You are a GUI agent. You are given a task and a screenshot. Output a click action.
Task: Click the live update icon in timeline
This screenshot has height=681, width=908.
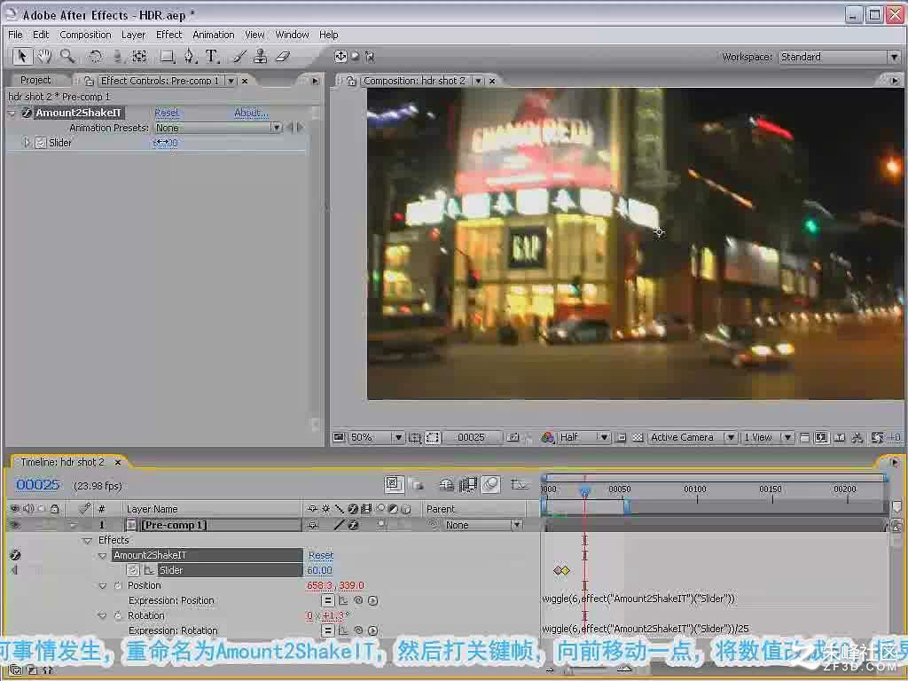394,485
